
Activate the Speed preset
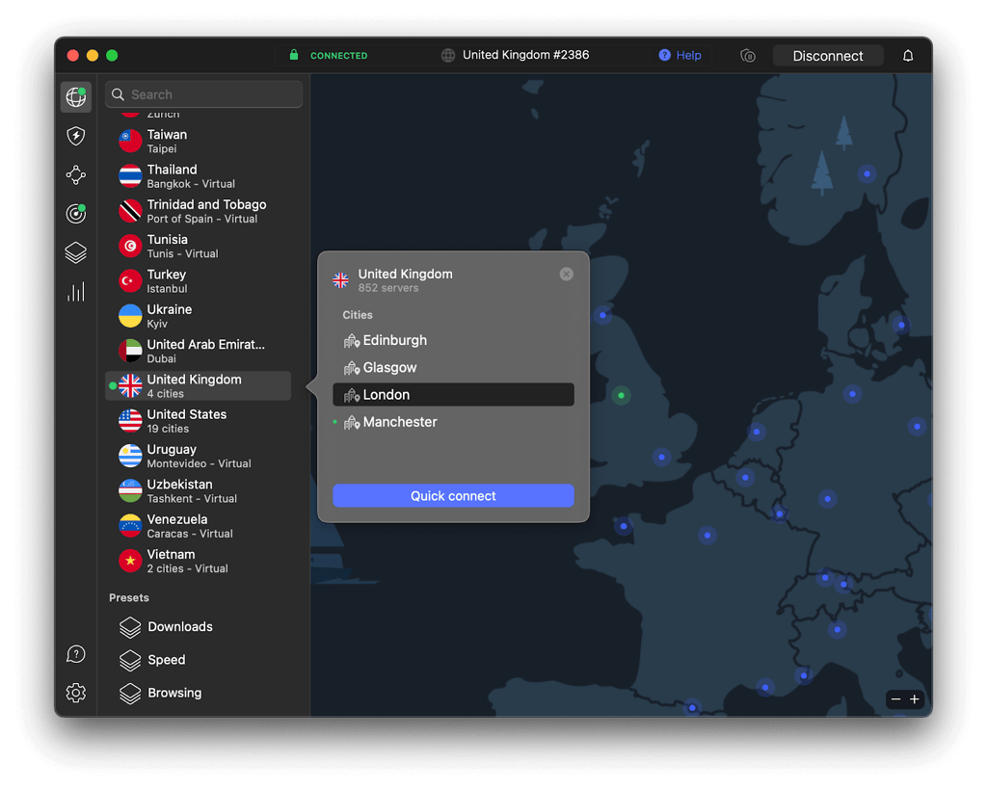click(152, 659)
